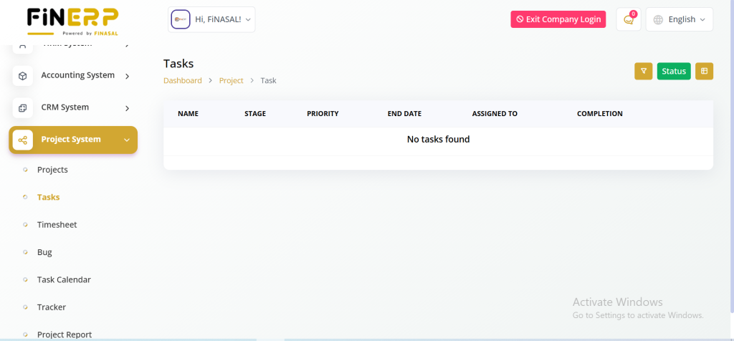Sort by the END DATE column header
734x341 pixels.
pyautogui.click(x=404, y=114)
